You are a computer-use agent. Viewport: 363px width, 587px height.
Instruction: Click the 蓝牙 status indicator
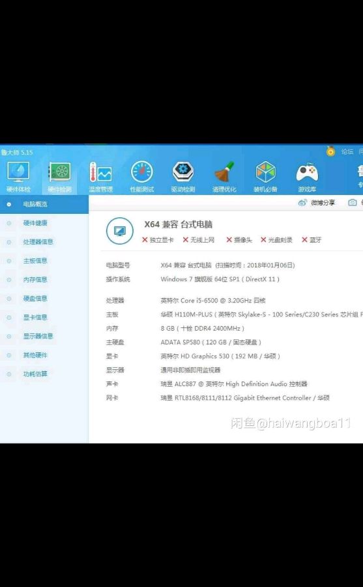click(x=312, y=240)
